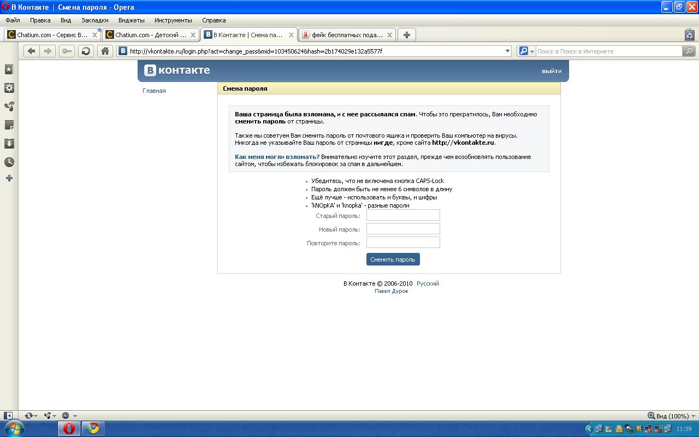
Task: Close the В Контакте Смена пароля tab
Action: 291,35
